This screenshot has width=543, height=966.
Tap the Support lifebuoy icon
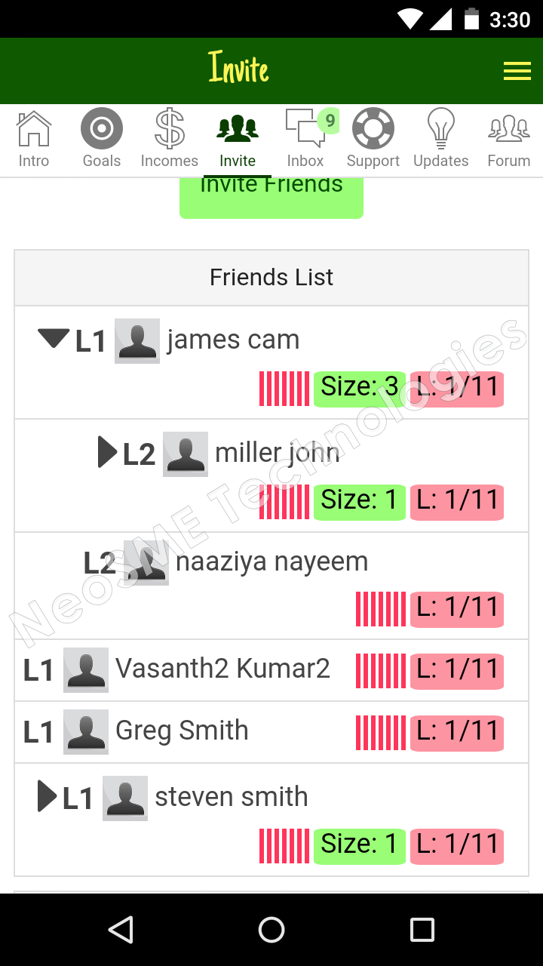coord(373,129)
